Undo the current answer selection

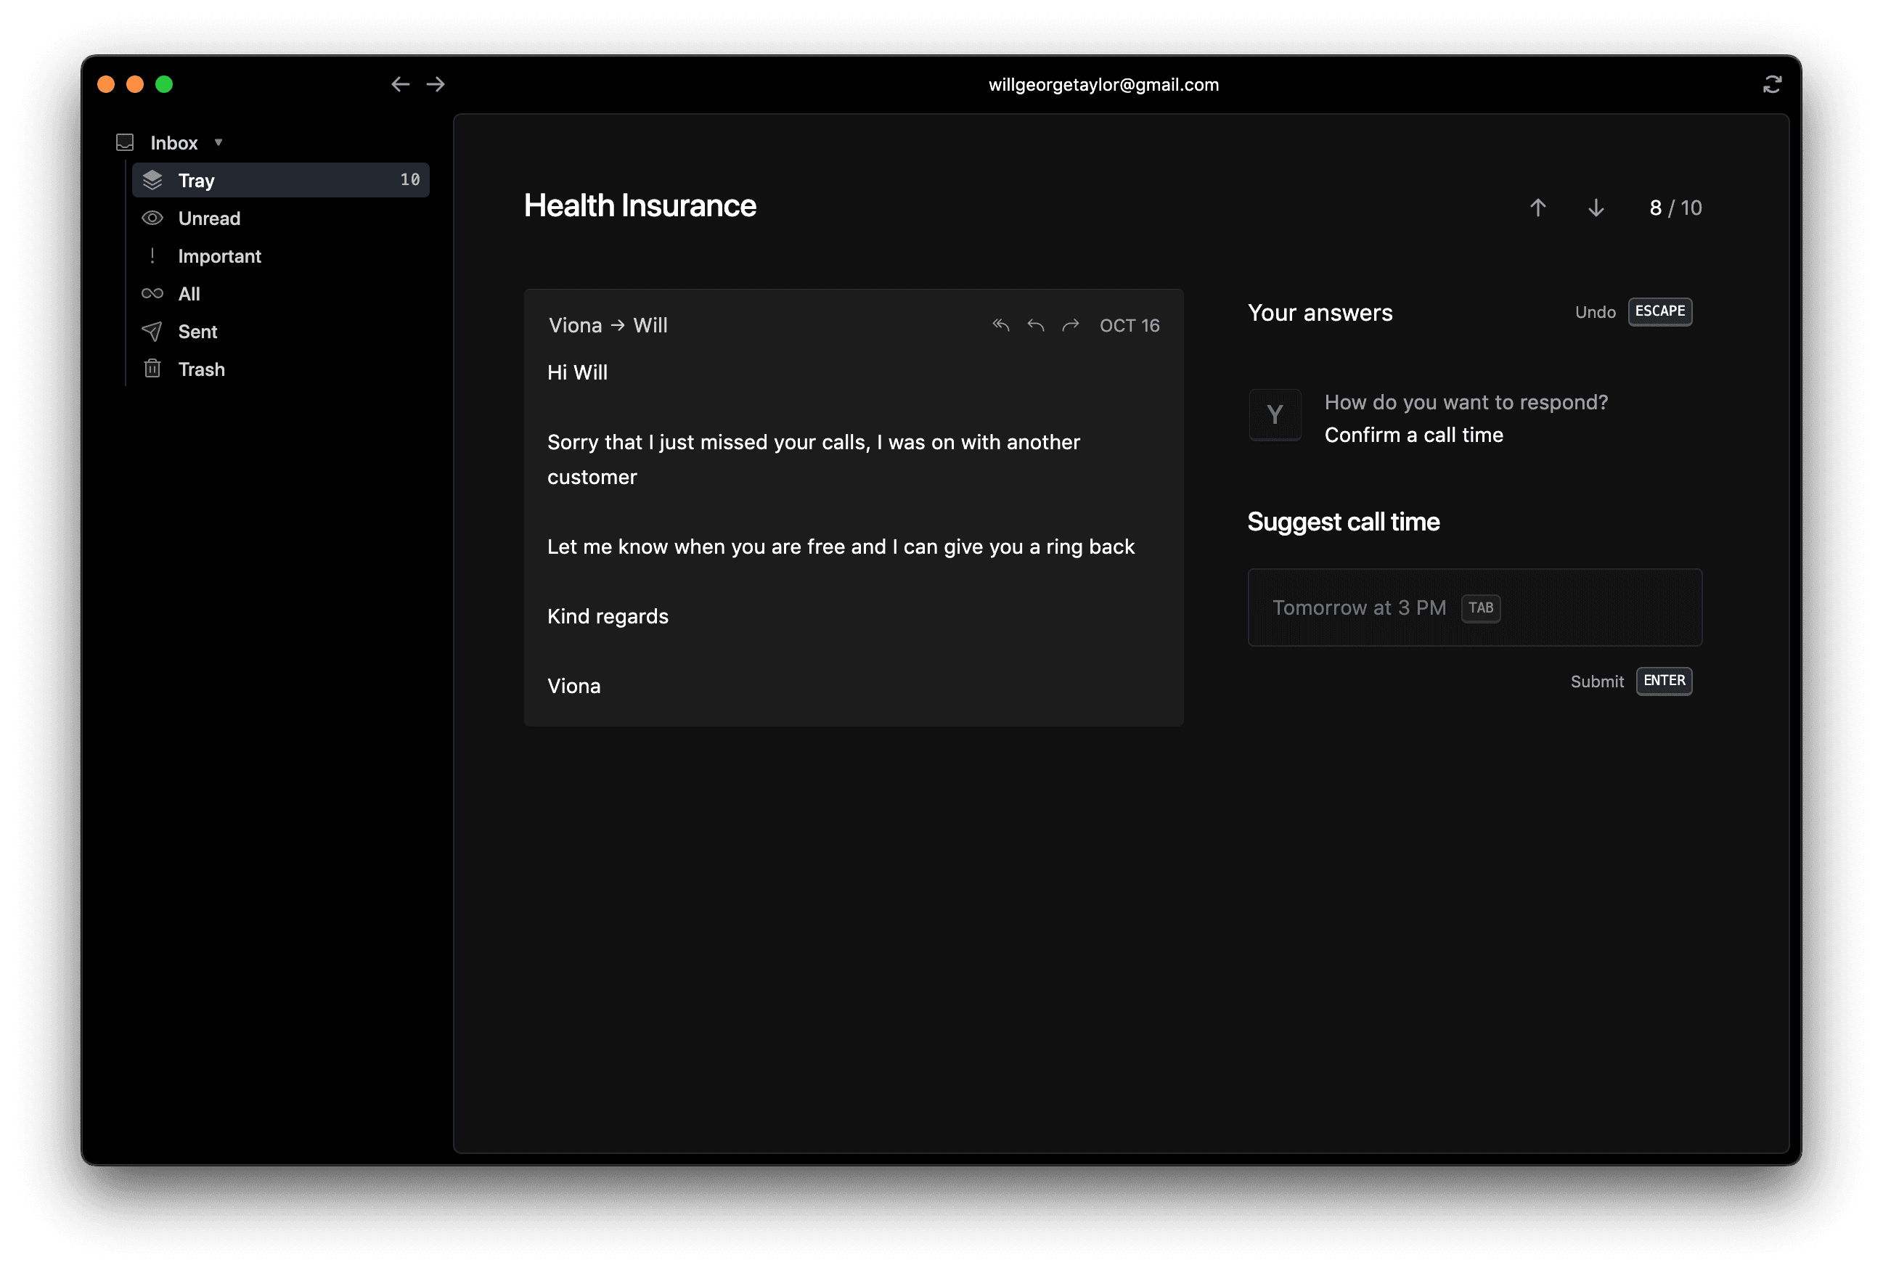click(x=1595, y=311)
